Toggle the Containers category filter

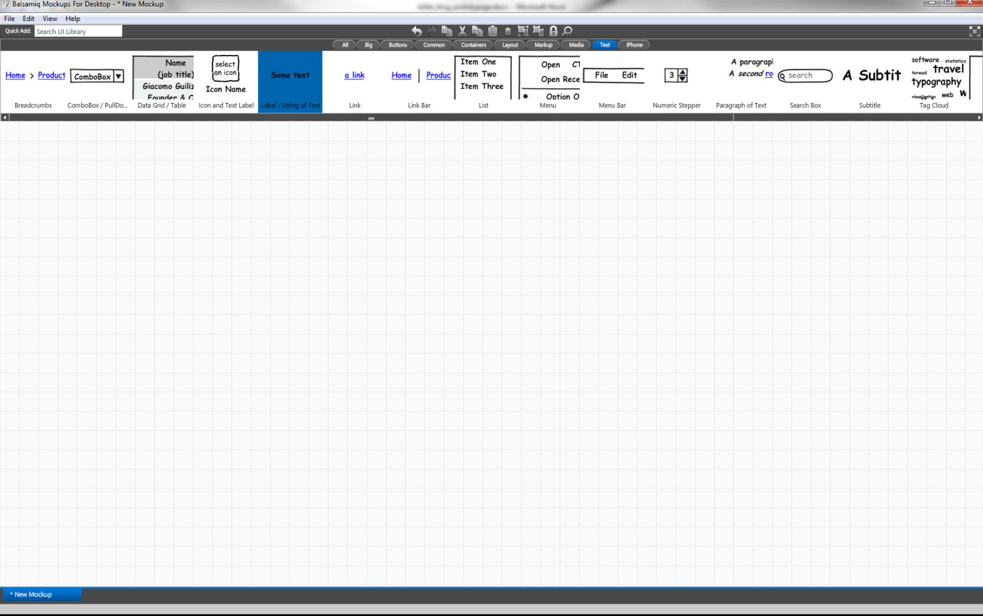[x=473, y=45]
